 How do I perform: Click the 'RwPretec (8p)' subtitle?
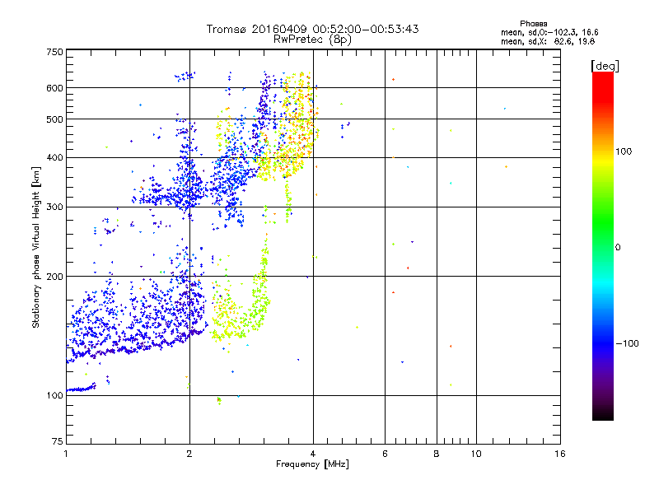click(312, 40)
